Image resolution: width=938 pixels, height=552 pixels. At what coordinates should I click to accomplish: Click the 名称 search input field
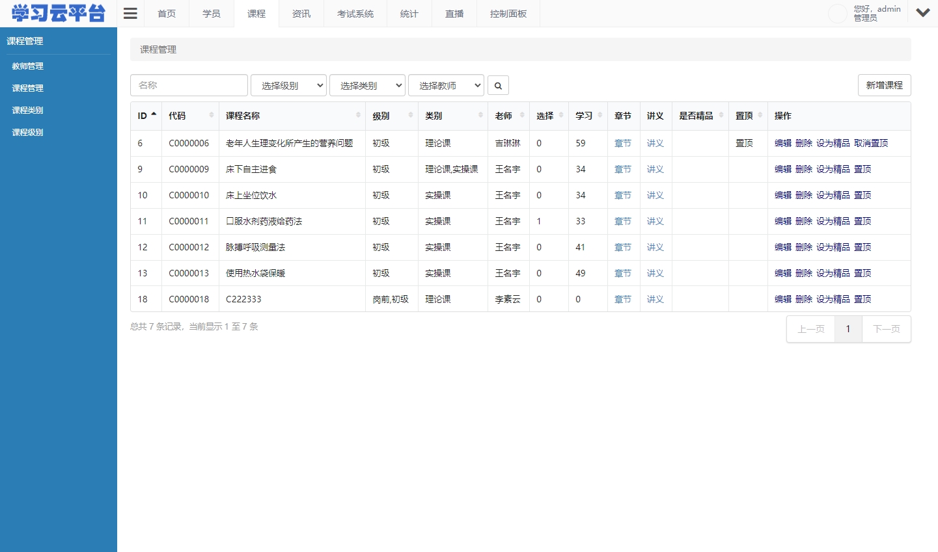coord(189,85)
